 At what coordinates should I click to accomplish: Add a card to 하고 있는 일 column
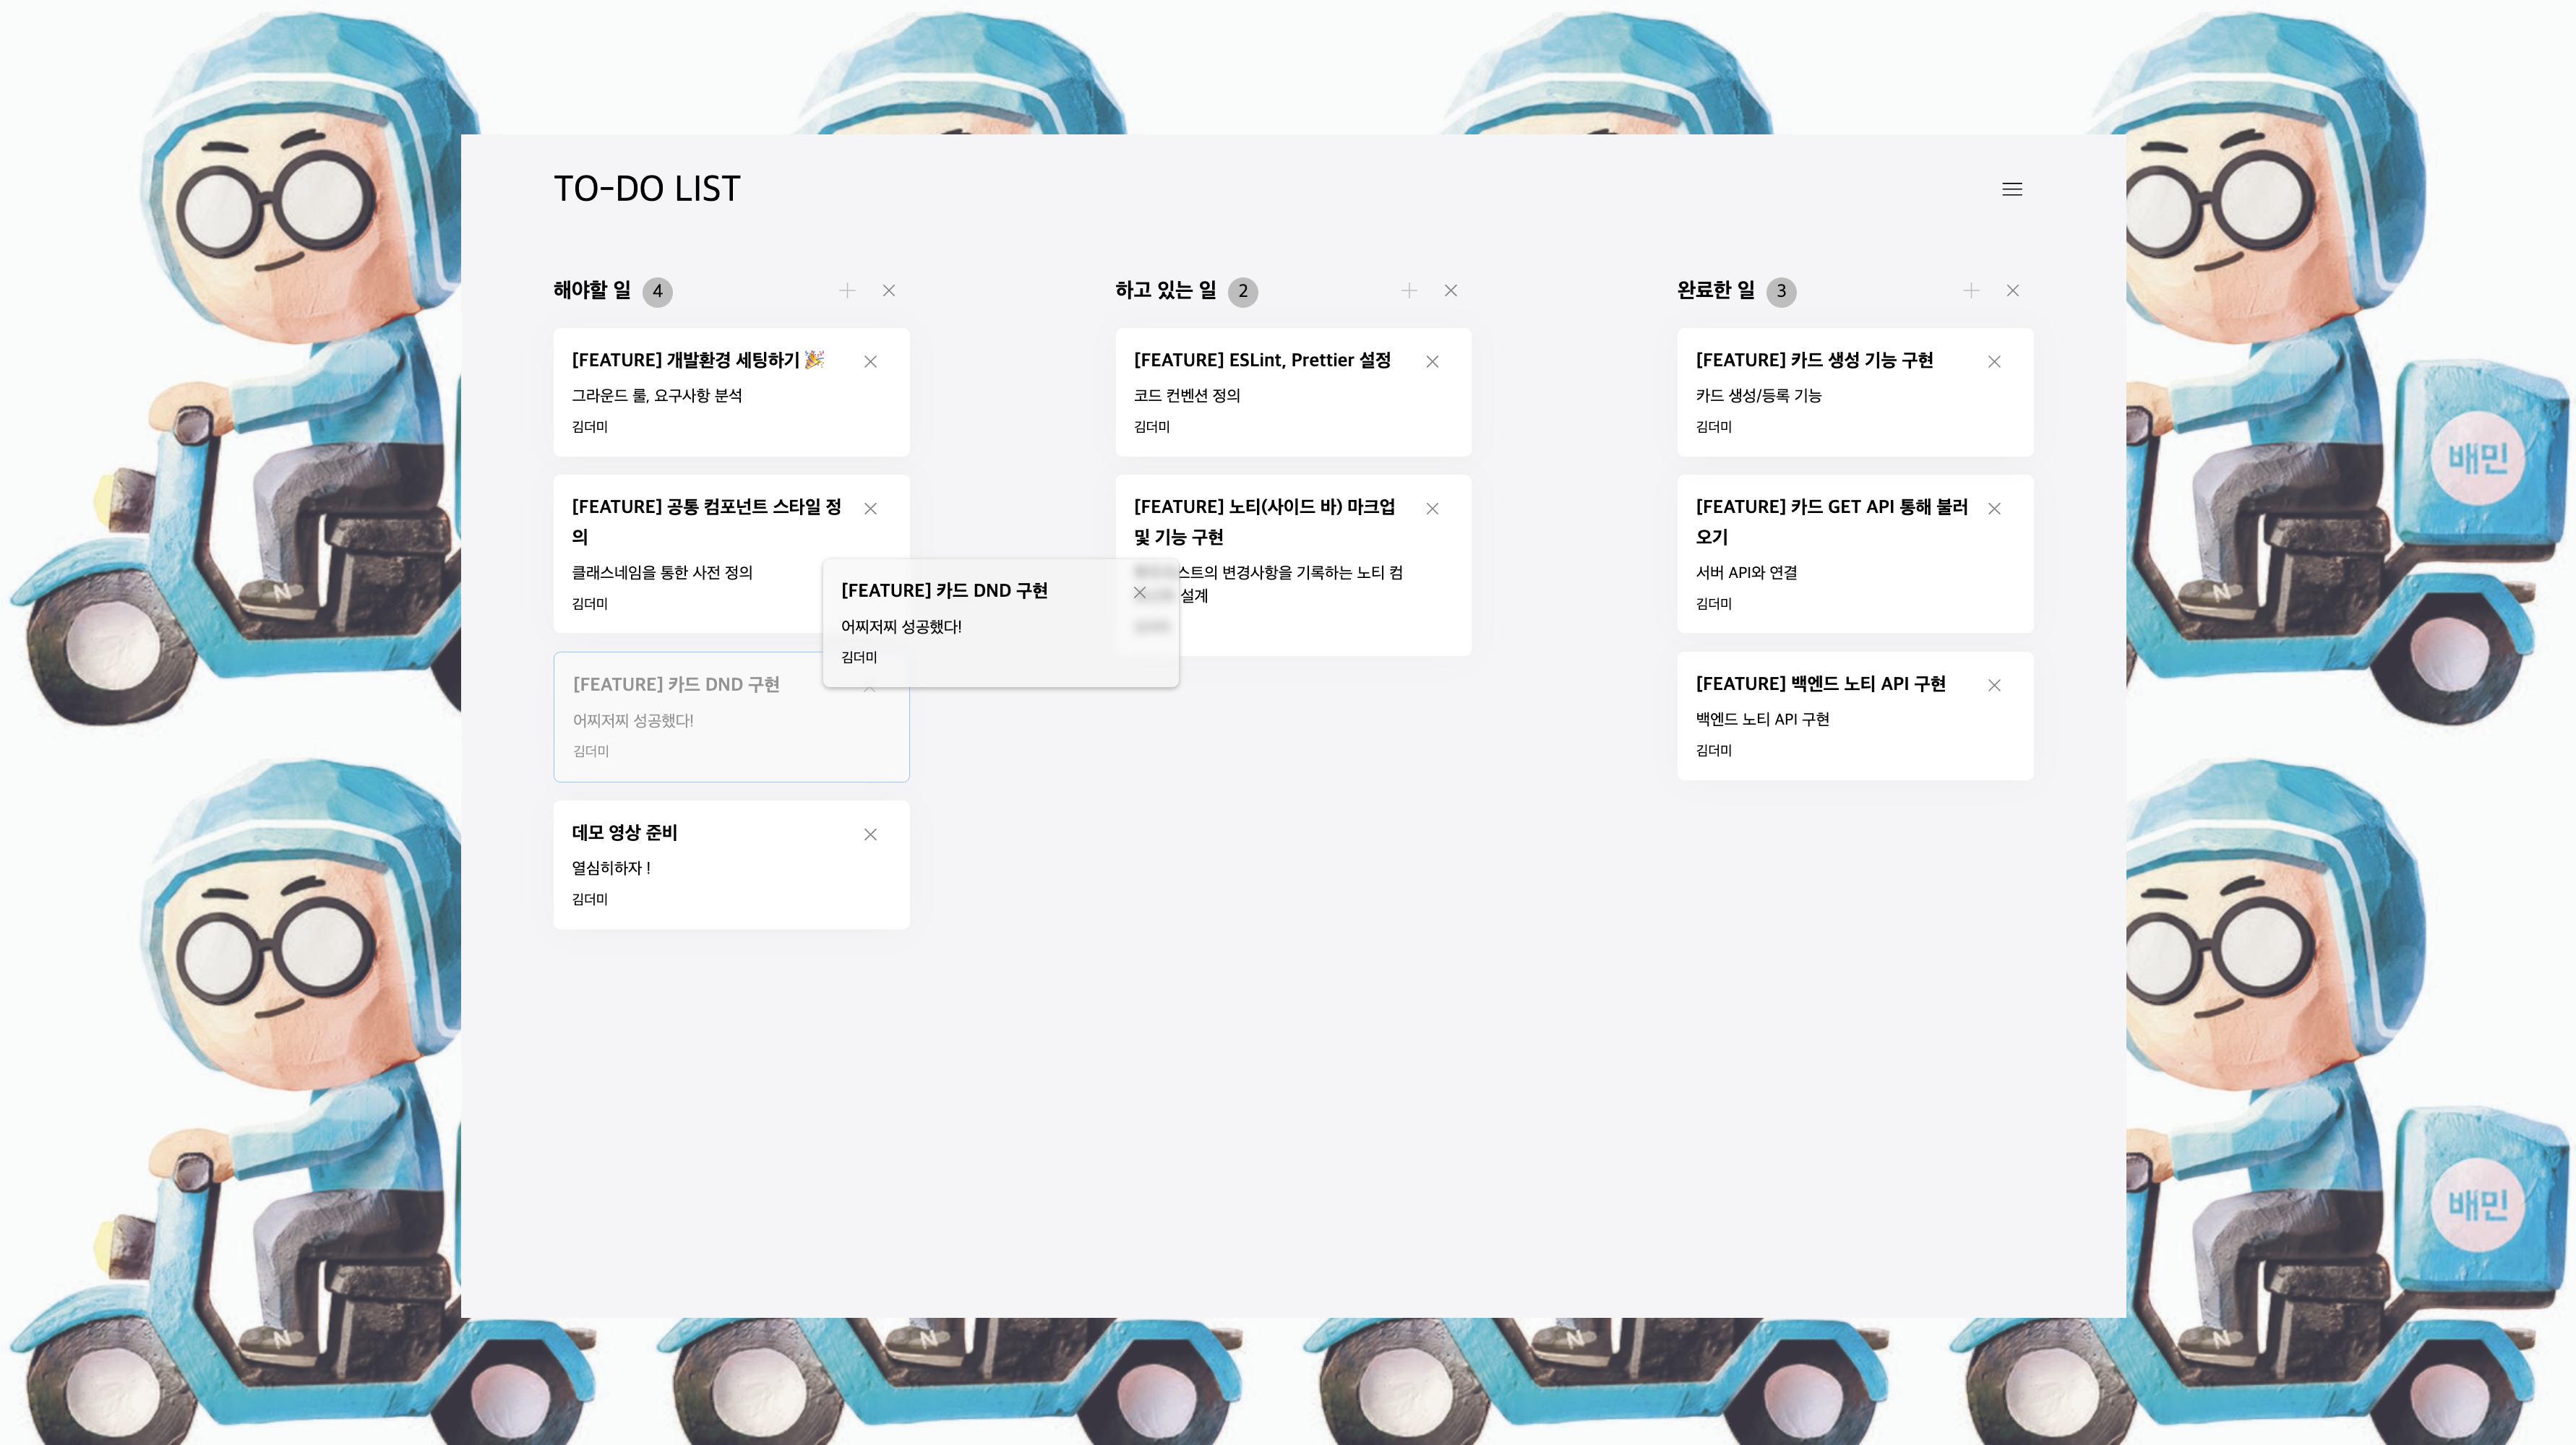1409,290
